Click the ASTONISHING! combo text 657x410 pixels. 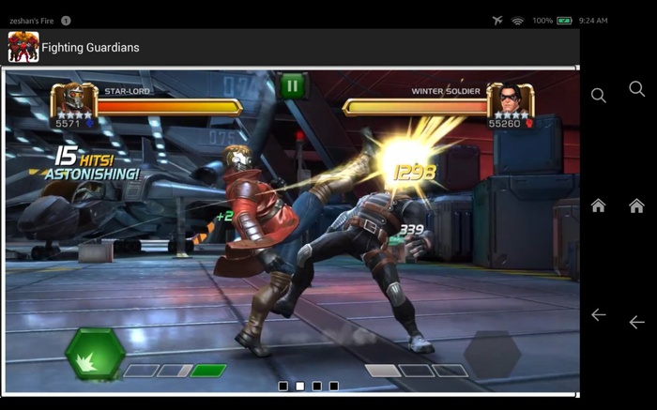click(x=92, y=174)
